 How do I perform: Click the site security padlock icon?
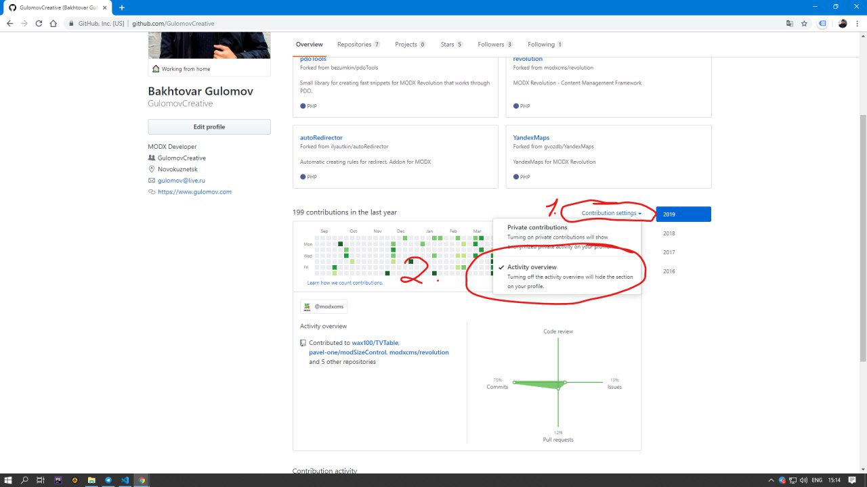coord(71,23)
